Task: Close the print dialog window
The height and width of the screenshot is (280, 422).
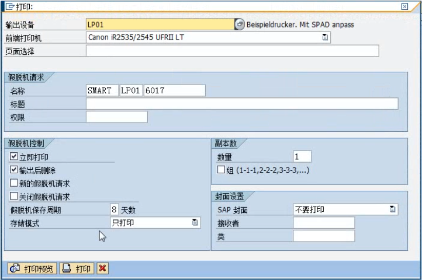Action: click(404, 6)
